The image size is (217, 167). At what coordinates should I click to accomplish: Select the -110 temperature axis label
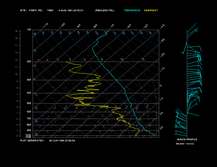point(46,25)
